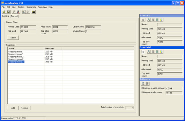Click the binoculars icon in State Info 2

click(x=149, y=52)
